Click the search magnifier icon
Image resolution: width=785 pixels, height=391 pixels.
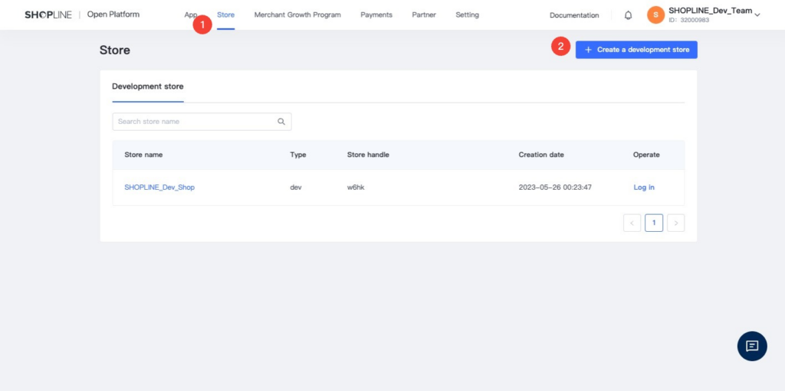tap(281, 122)
